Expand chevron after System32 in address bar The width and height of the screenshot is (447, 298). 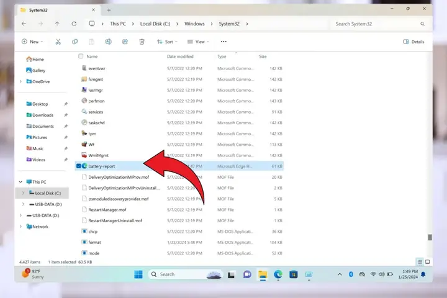click(x=247, y=24)
